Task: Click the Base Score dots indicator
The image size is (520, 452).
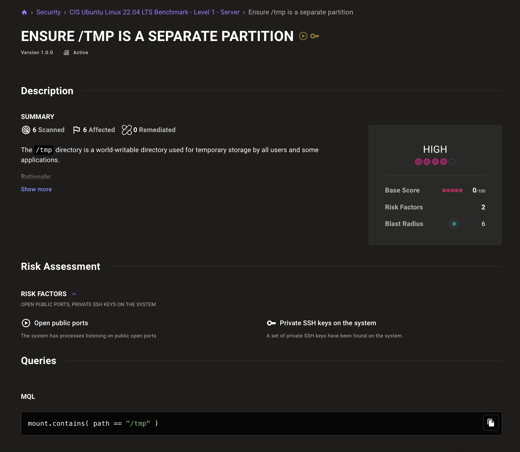Action: [x=452, y=190]
